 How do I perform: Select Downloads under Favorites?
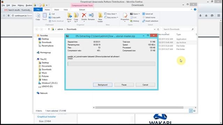click(46, 42)
